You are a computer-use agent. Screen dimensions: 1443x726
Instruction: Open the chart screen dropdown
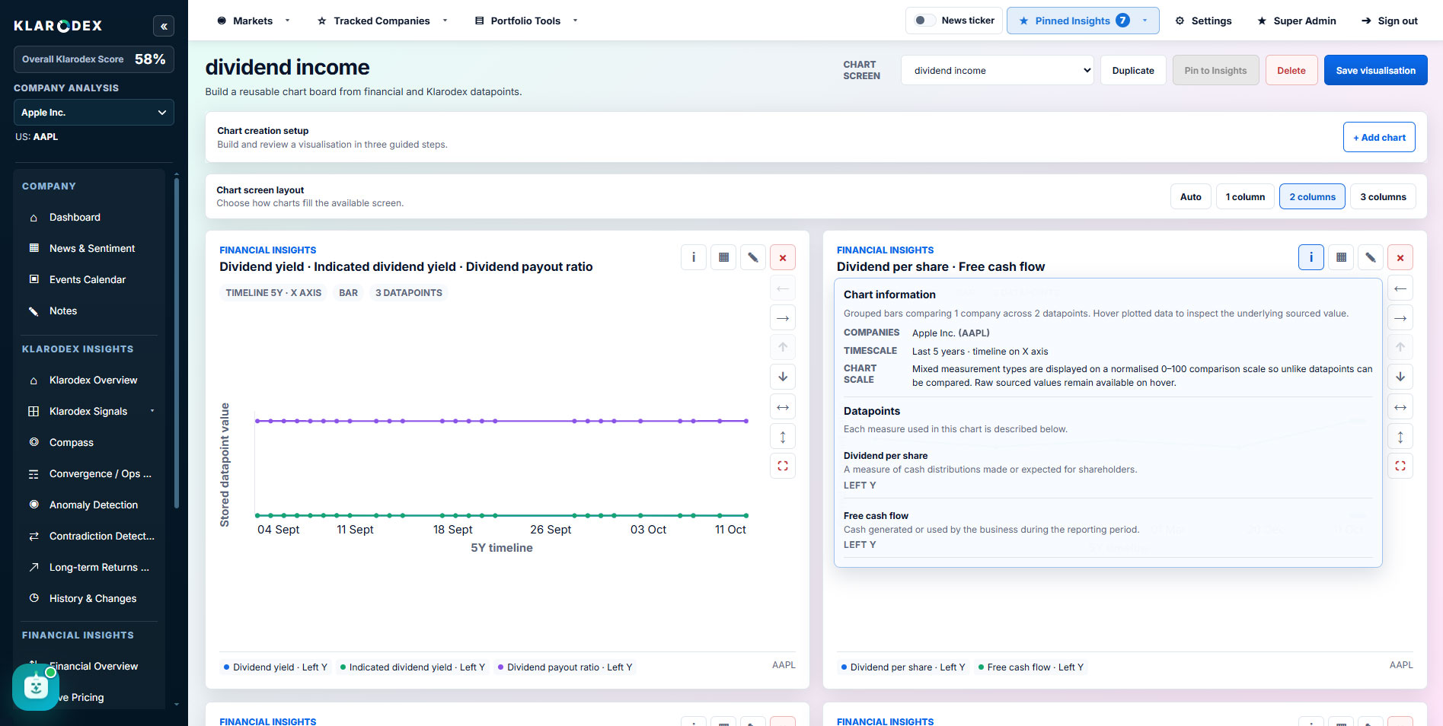coord(997,70)
